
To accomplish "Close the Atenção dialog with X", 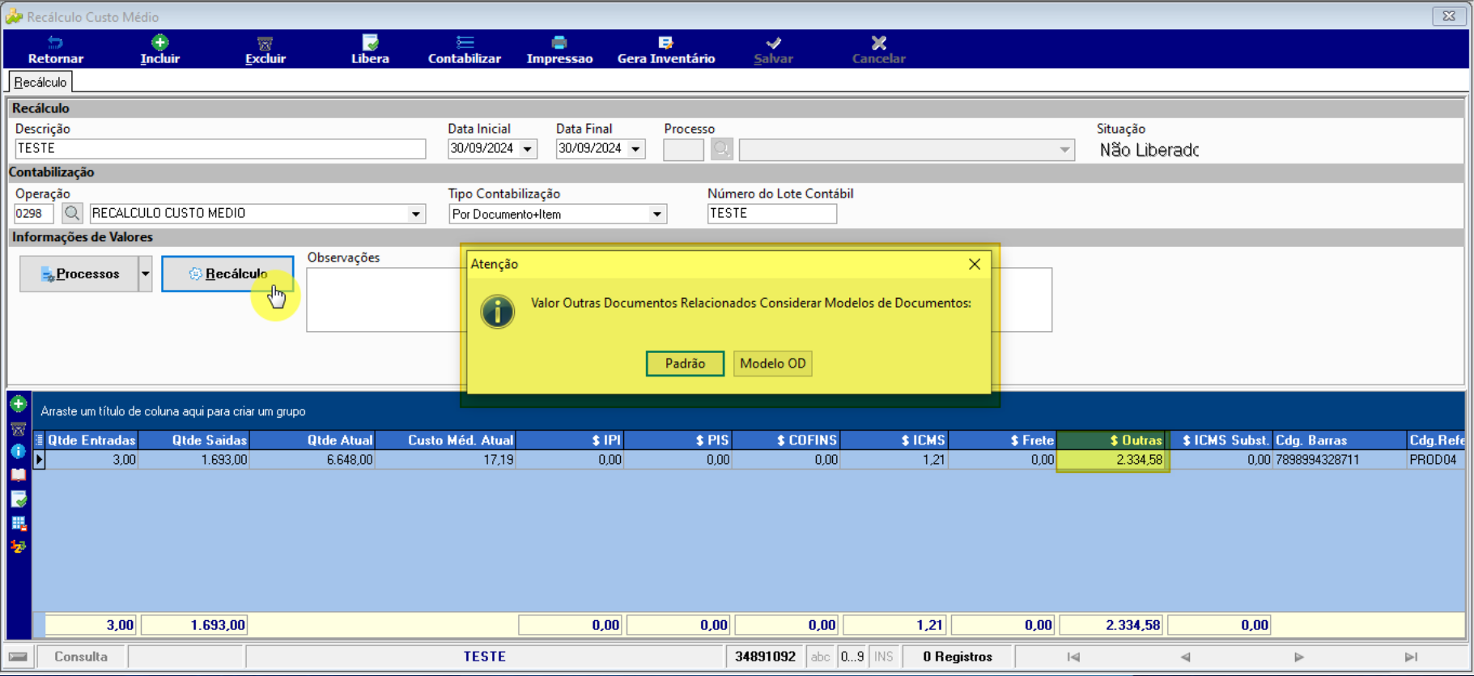I will click(975, 264).
